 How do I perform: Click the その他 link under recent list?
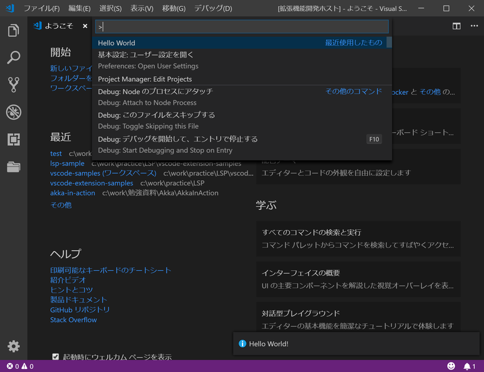(x=61, y=205)
